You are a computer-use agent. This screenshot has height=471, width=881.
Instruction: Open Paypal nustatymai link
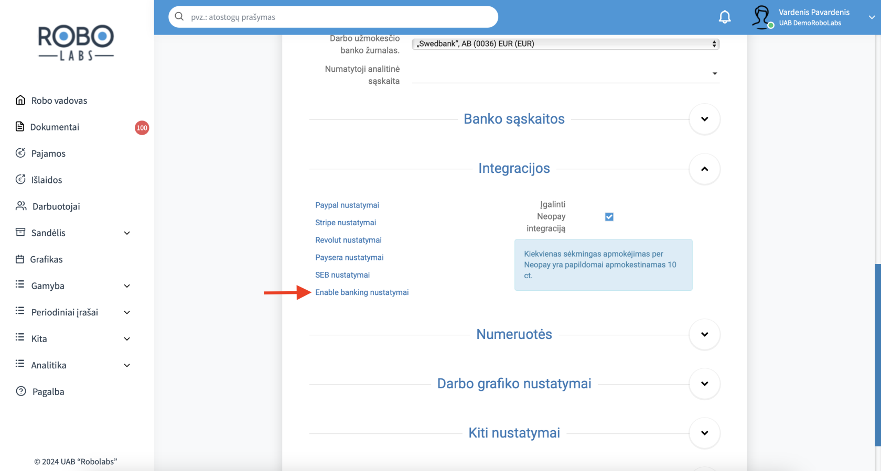click(x=347, y=205)
